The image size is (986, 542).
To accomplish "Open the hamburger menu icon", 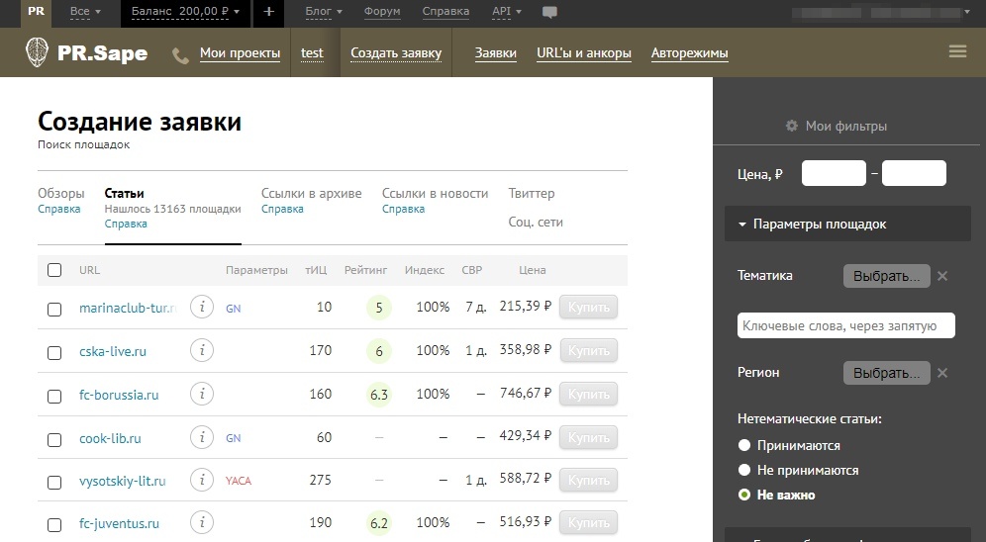I will coord(957,51).
